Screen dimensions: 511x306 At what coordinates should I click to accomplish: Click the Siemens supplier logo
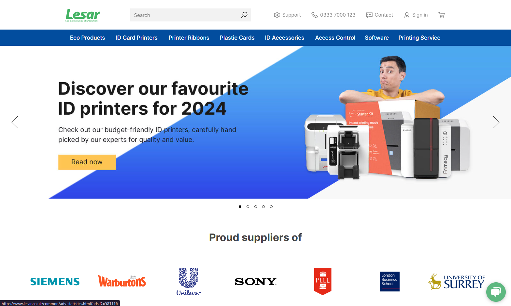55,282
